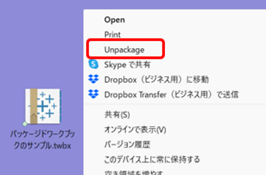Image resolution: width=266 pixels, height=175 pixels.
Task: Choose Print from the context menu
Action: [112, 35]
